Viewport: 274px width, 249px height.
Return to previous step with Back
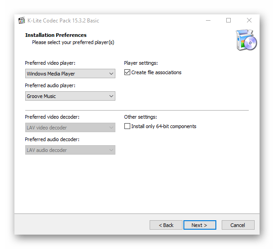(166, 225)
